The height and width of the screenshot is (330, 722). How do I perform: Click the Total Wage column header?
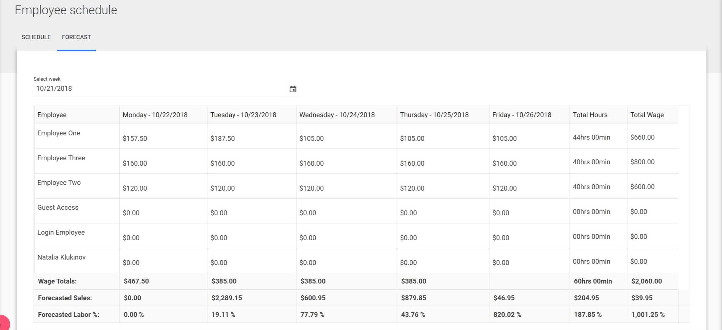647,115
